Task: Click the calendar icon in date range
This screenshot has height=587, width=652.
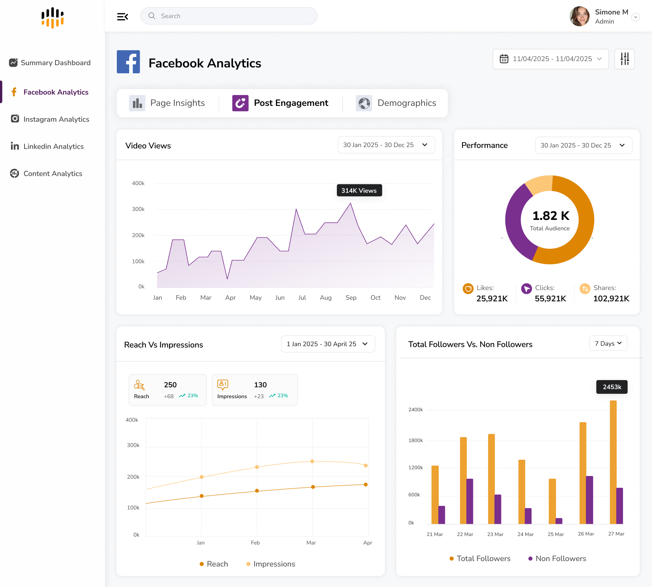Action: click(504, 59)
